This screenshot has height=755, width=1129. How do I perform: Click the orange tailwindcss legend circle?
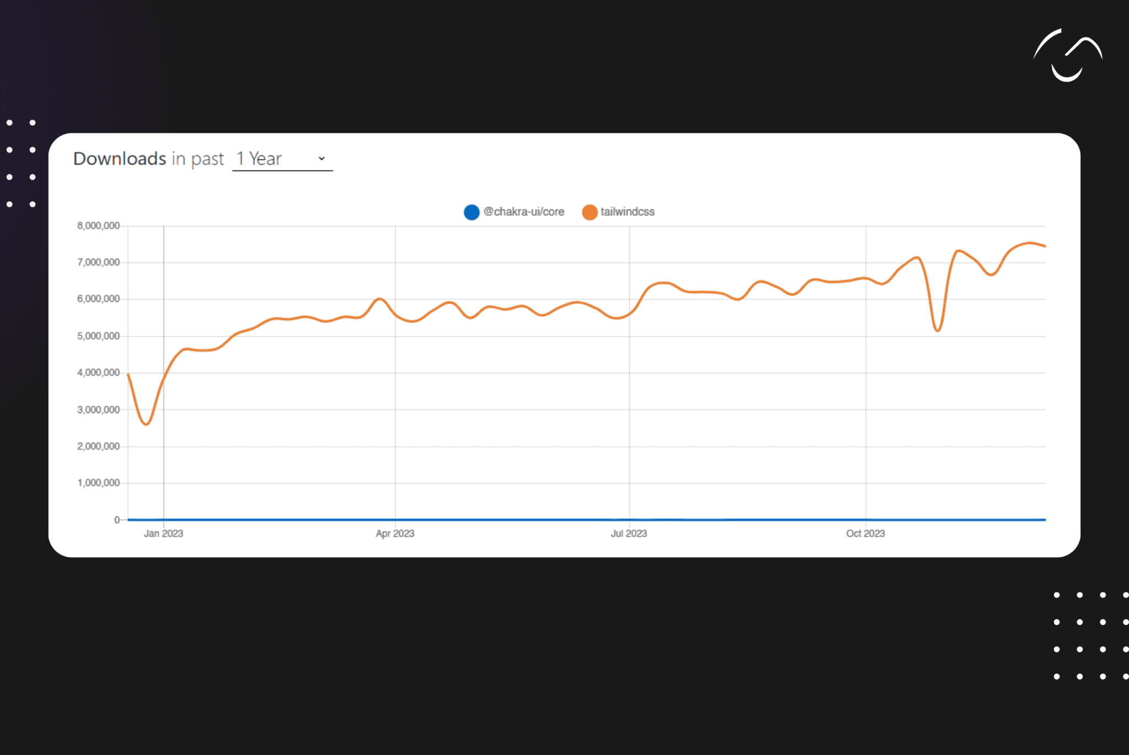(x=589, y=212)
